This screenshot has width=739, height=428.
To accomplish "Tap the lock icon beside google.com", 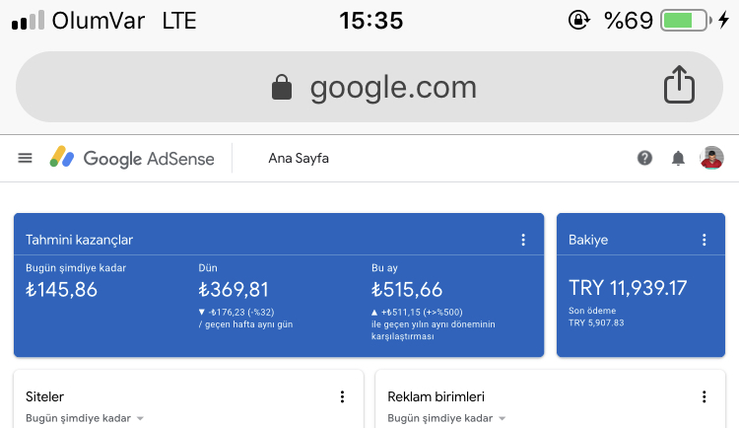I will pos(282,87).
